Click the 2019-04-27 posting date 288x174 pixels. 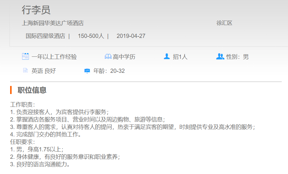point(131,36)
